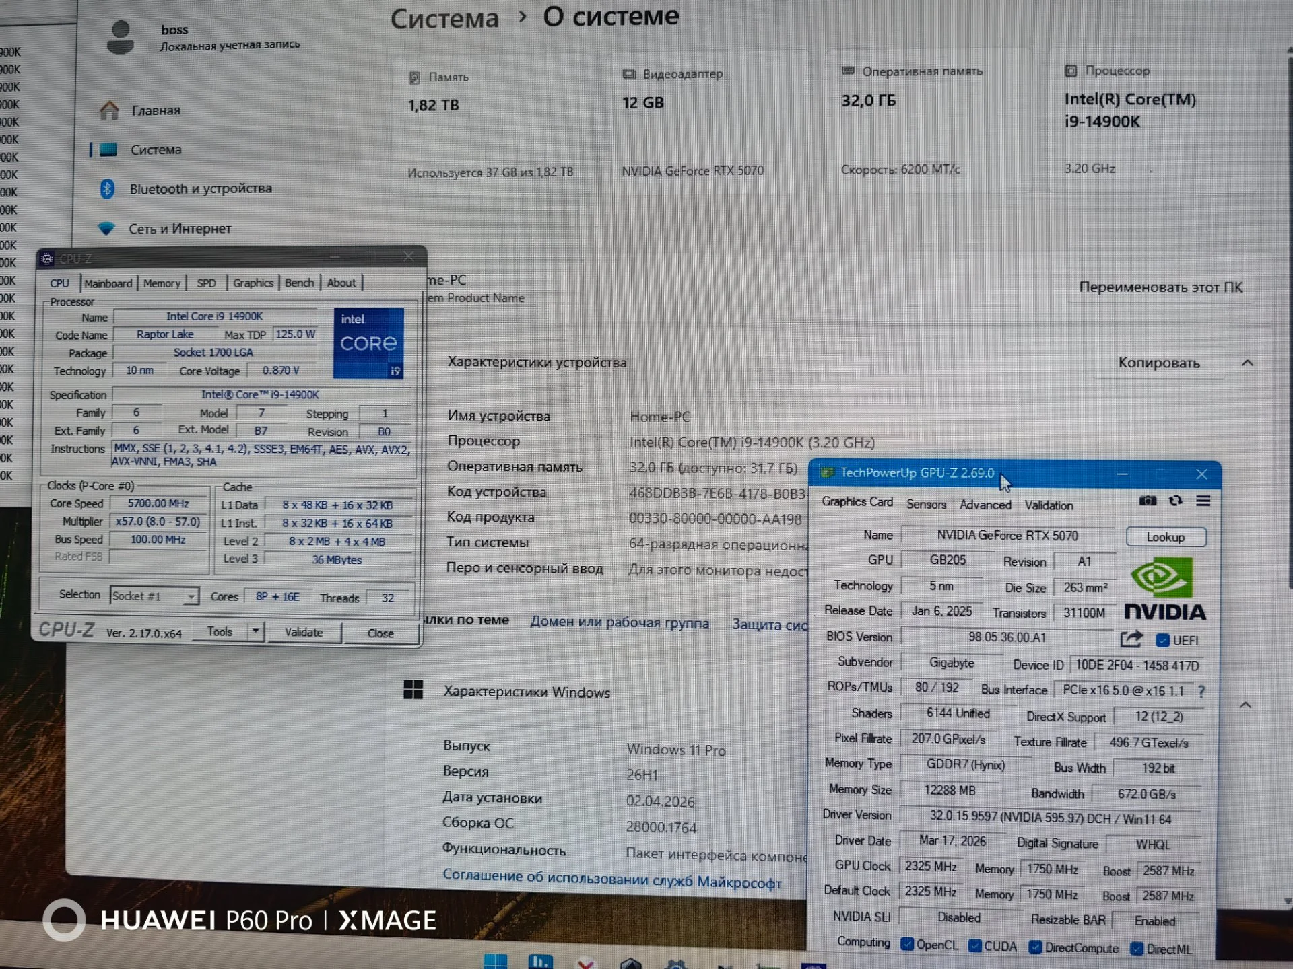Image resolution: width=1293 pixels, height=969 pixels.
Task: Switch to the Graphics tab in CPU-Z
Action: (253, 283)
